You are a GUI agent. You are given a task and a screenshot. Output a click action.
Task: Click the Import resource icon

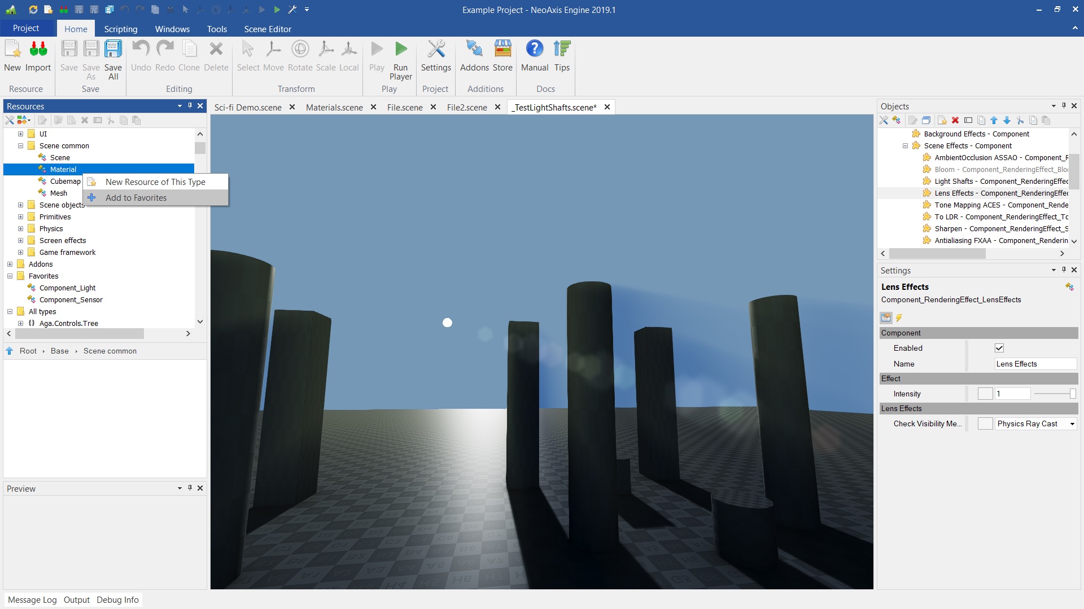pyautogui.click(x=38, y=50)
